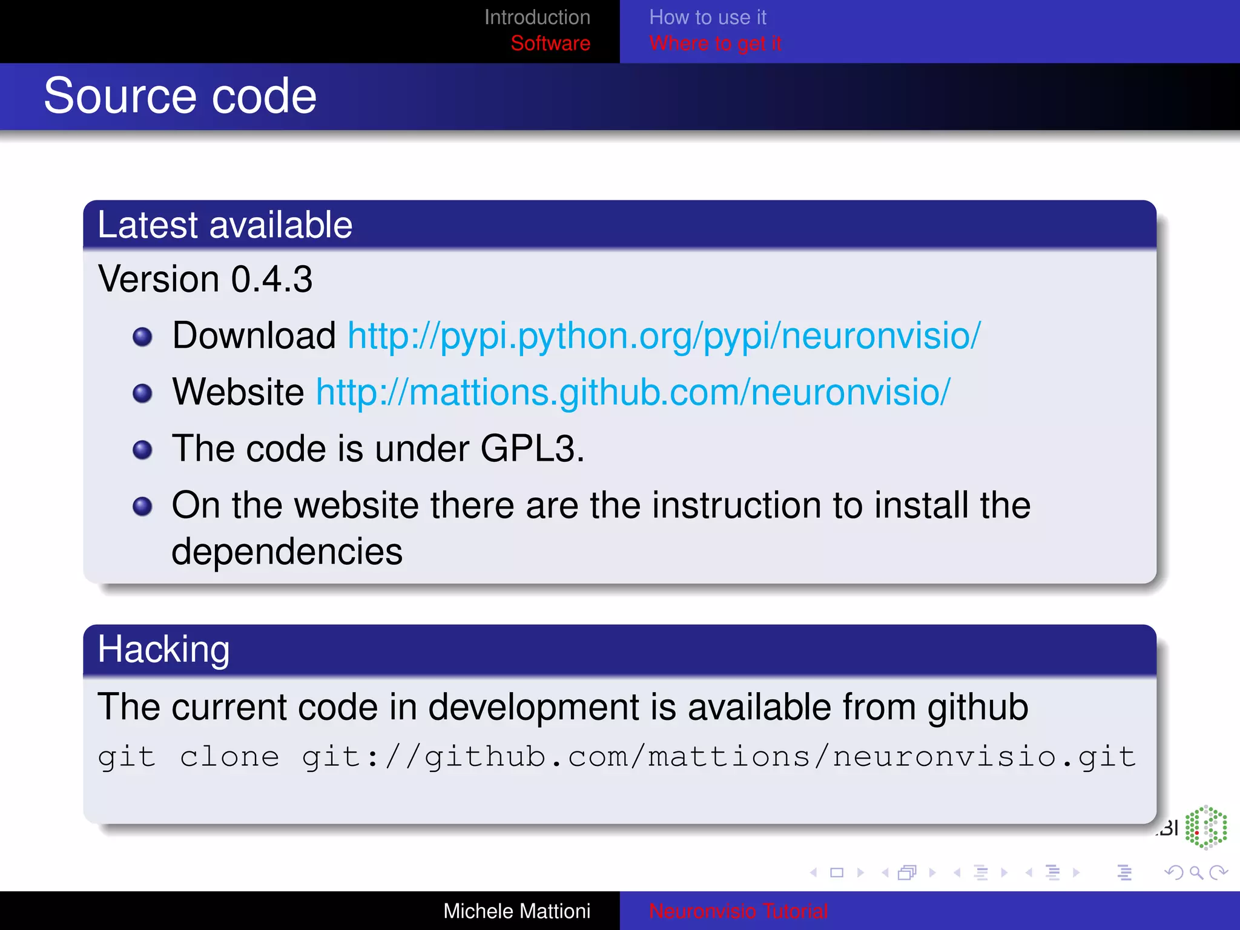
Task: Click the Latest available block heading
Action: pos(225,225)
